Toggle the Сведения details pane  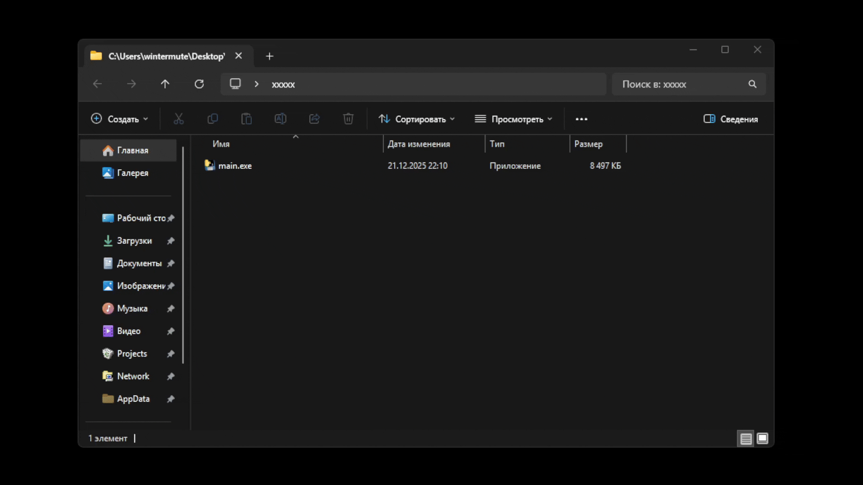pyautogui.click(x=730, y=119)
